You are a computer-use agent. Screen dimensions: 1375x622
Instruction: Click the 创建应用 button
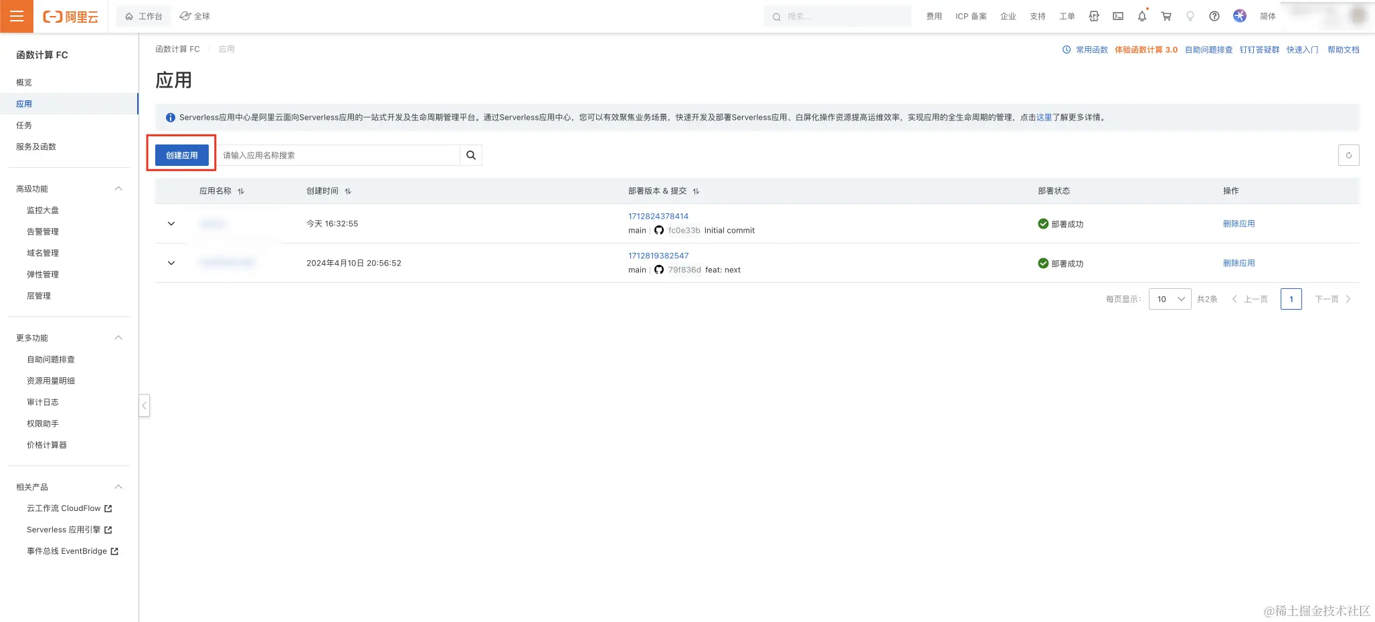pyautogui.click(x=181, y=154)
